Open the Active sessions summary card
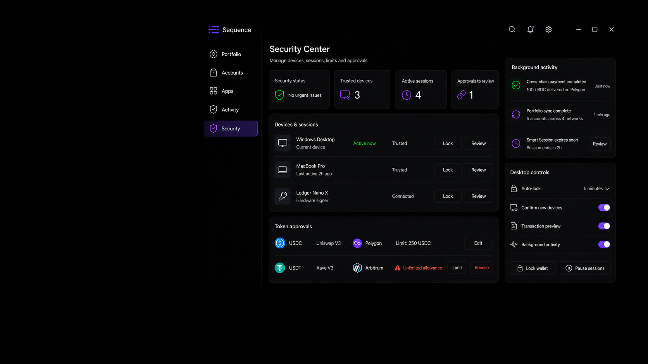Image resolution: width=648 pixels, height=364 pixels. (x=421, y=89)
